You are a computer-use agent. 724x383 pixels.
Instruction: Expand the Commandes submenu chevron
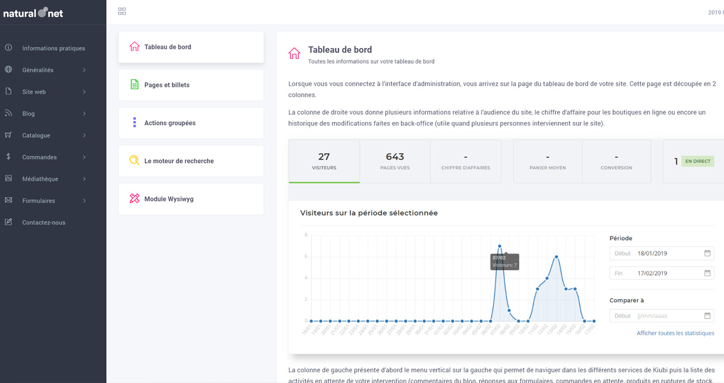point(84,157)
